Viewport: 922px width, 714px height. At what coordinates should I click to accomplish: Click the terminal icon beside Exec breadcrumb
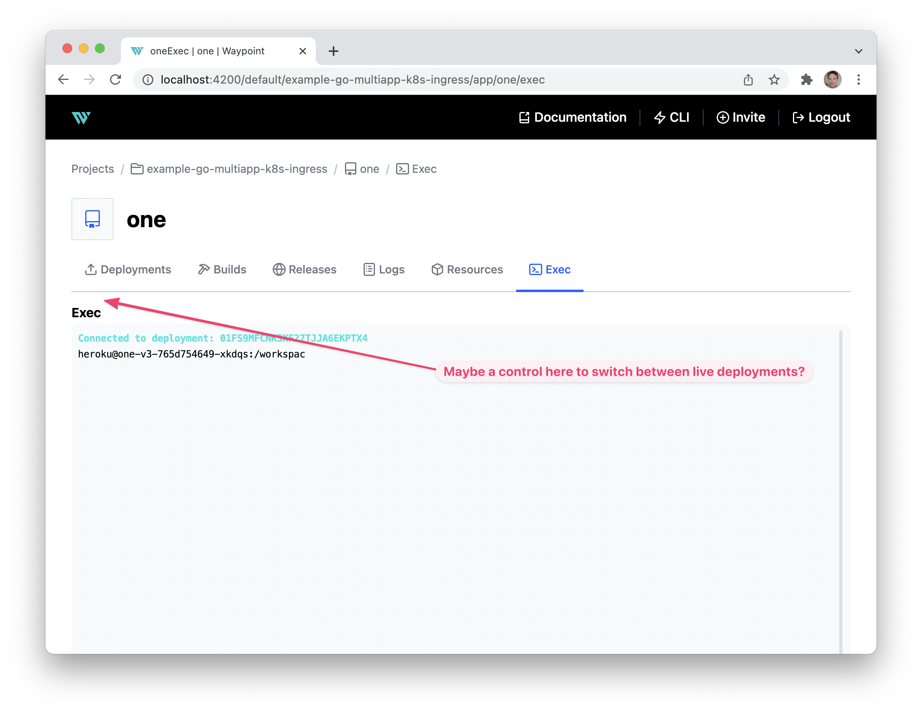point(402,168)
